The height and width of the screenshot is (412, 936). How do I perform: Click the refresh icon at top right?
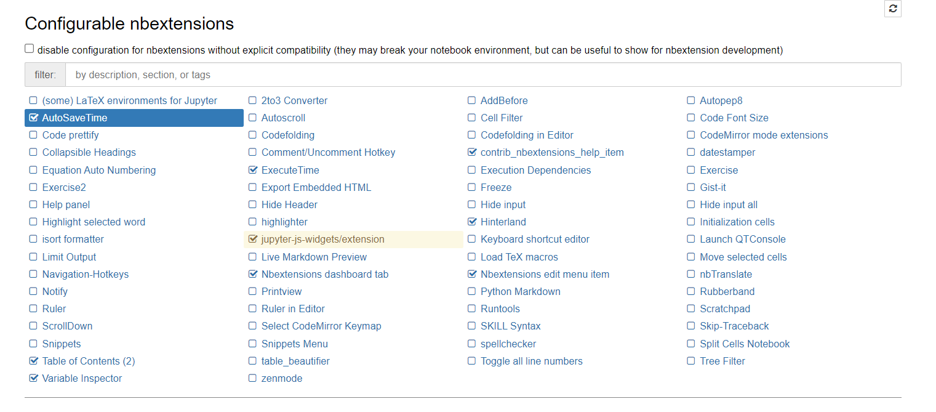892,9
